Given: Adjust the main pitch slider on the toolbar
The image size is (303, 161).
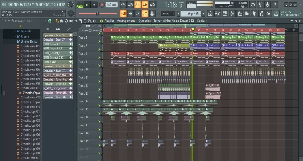Looking at the screenshot, I should click(98, 14).
